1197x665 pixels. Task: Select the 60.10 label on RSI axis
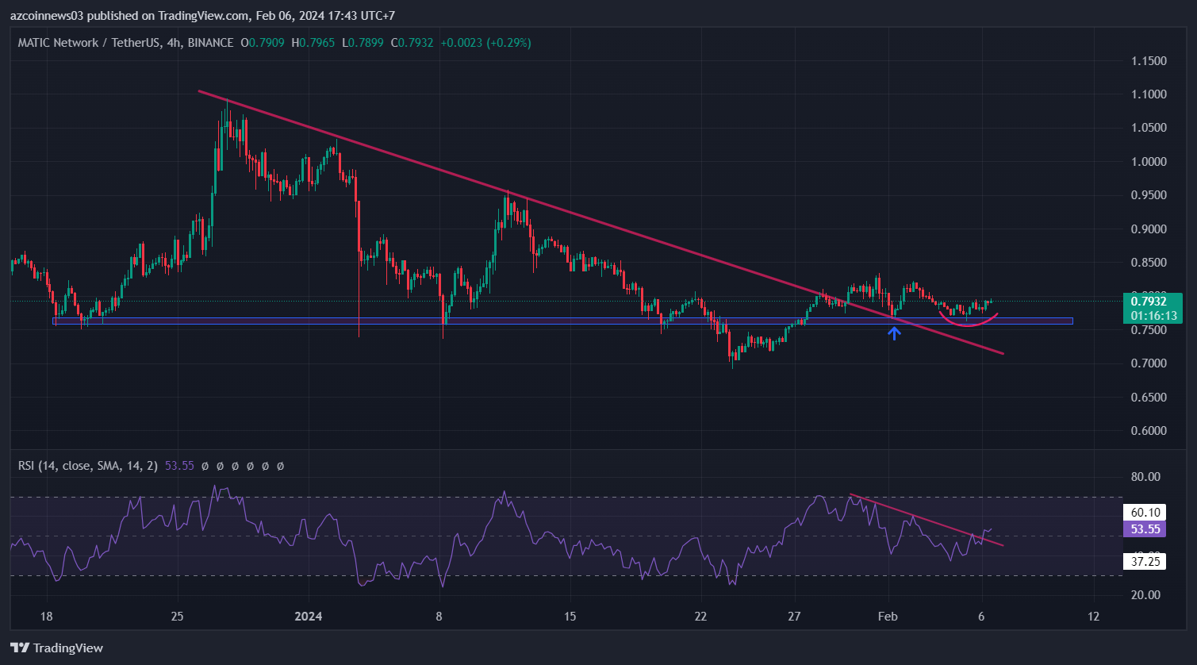point(1144,513)
